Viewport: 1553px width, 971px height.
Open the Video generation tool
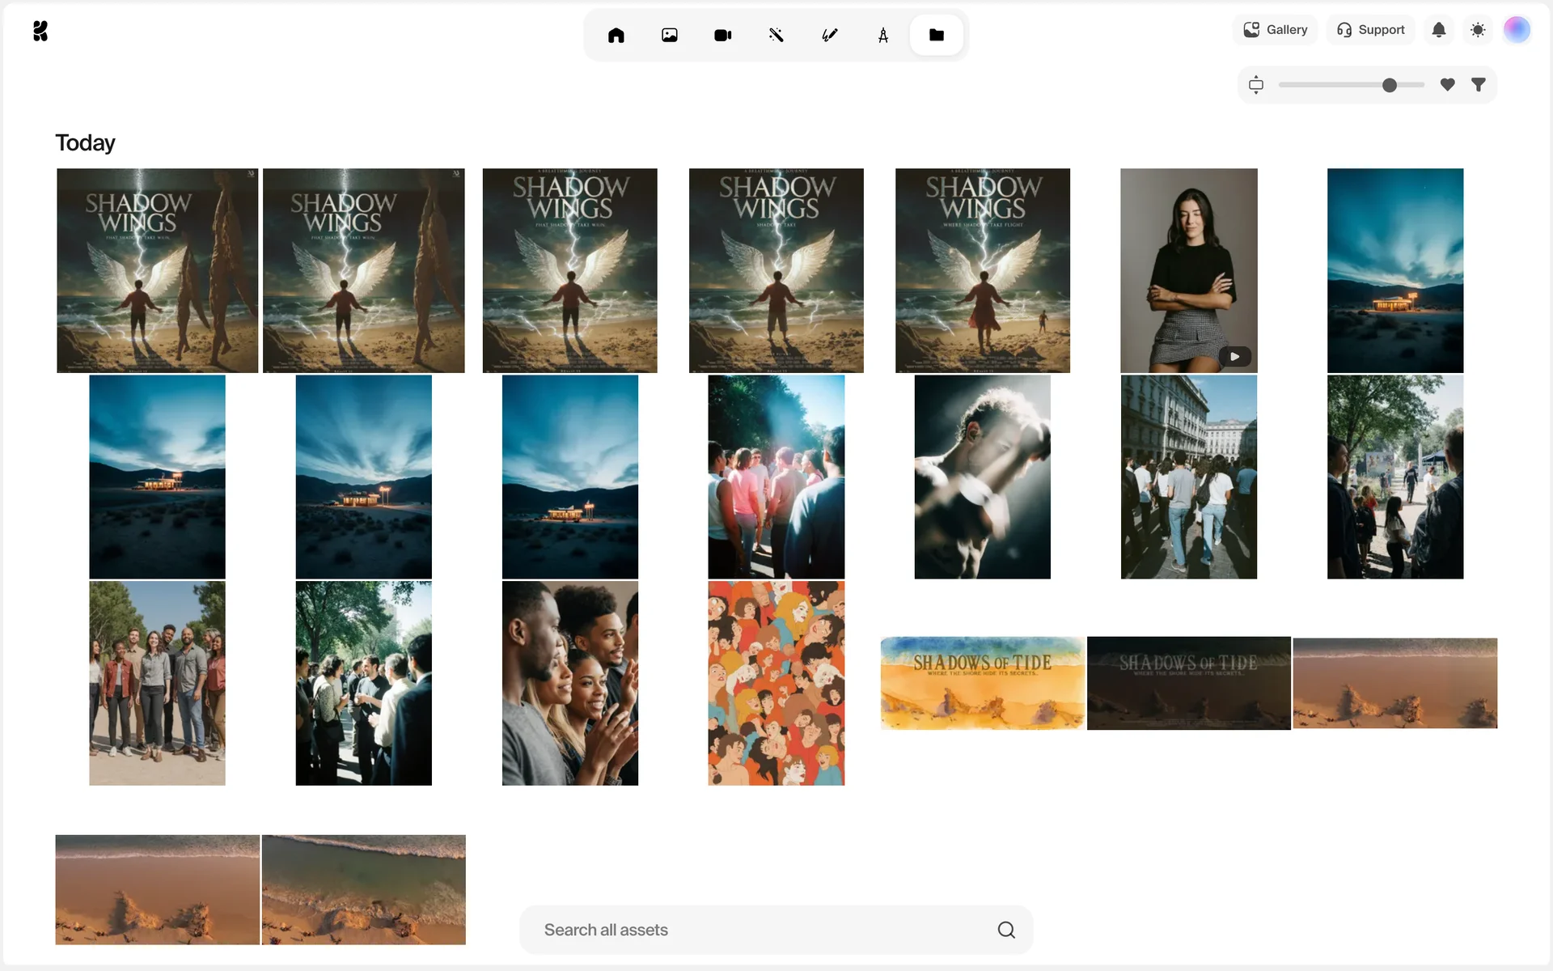[723, 35]
